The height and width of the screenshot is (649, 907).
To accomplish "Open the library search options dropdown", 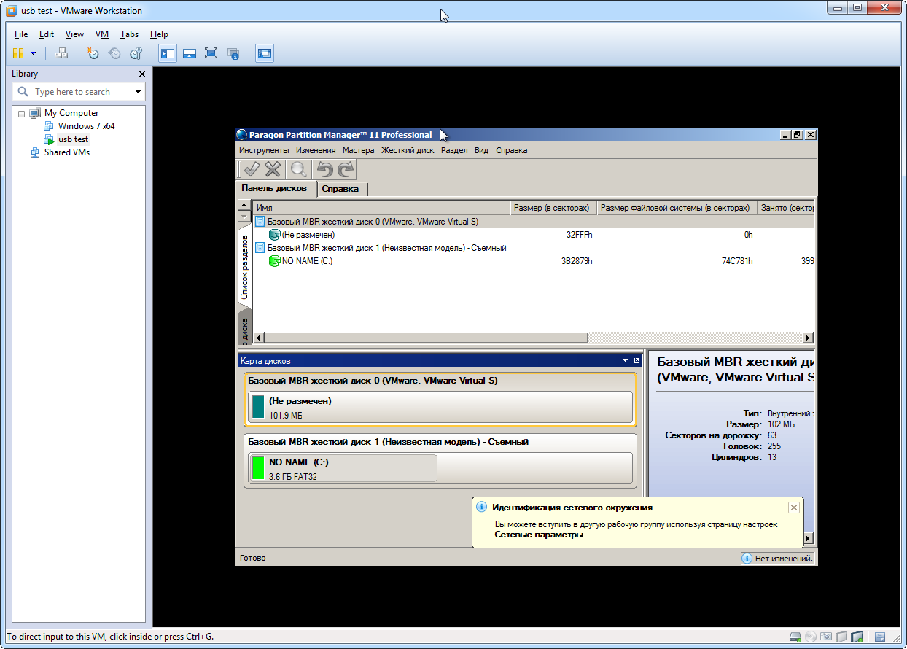I will [139, 92].
